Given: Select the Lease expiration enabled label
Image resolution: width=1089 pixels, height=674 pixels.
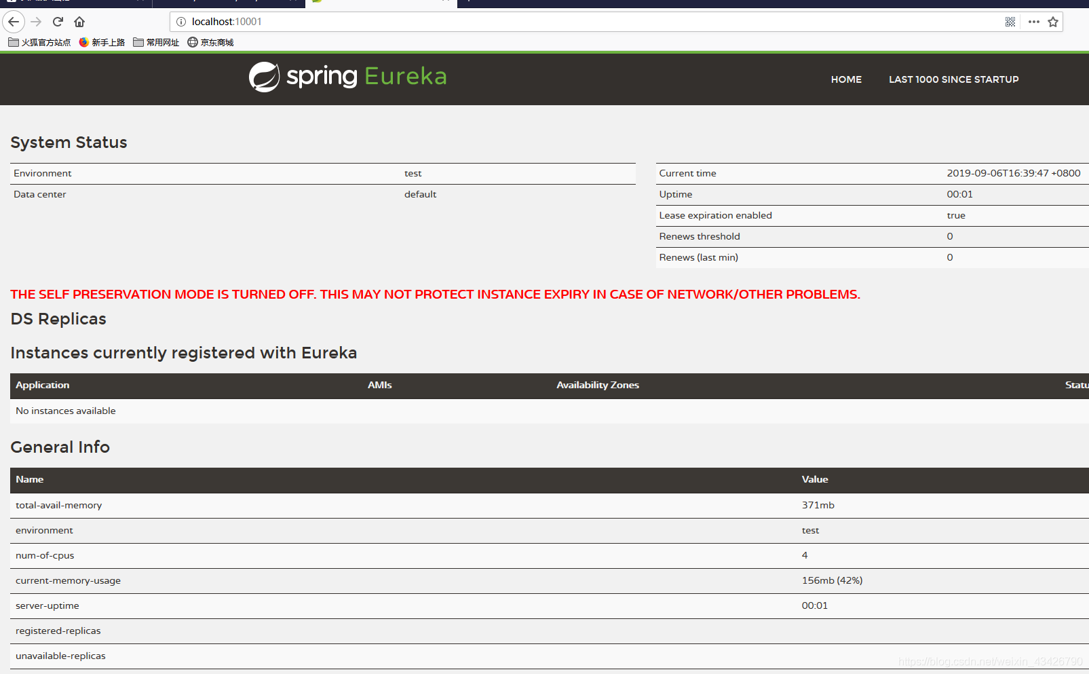Looking at the screenshot, I should click(715, 215).
